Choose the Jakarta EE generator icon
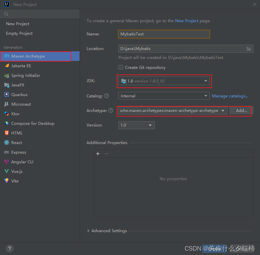The width and height of the screenshot is (260, 255). point(7,66)
